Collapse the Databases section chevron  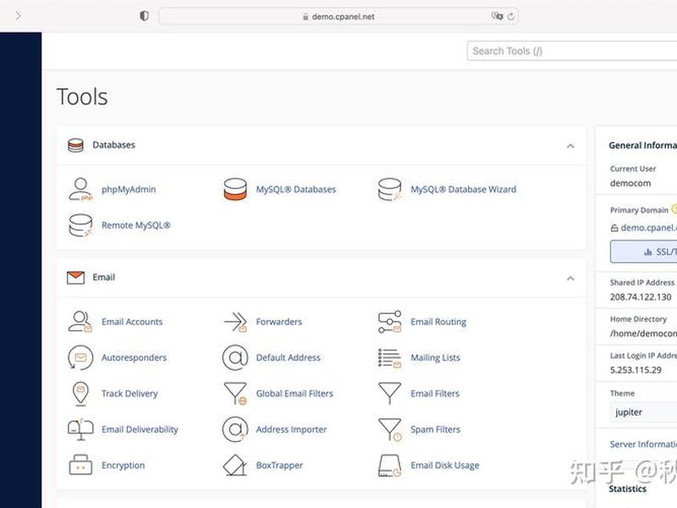click(570, 146)
